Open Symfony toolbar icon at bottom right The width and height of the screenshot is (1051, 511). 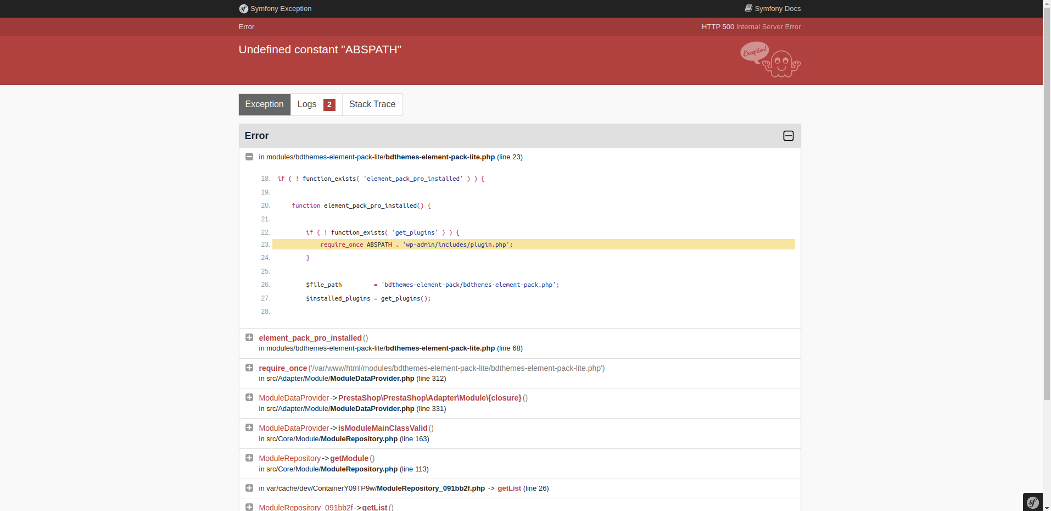click(x=1033, y=502)
